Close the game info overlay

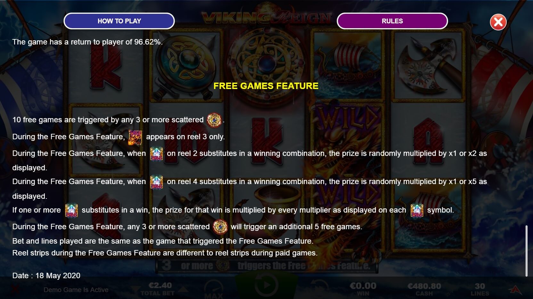click(498, 22)
